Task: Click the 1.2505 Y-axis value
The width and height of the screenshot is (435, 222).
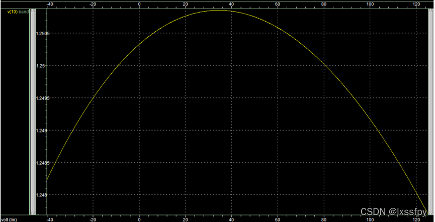Action: [x=42, y=33]
